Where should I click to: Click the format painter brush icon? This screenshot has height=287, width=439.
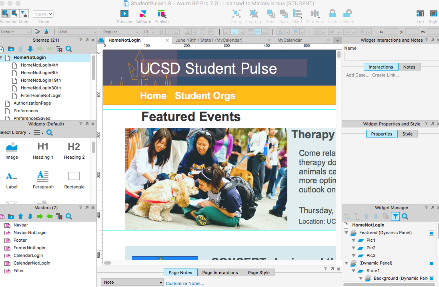click(46, 32)
